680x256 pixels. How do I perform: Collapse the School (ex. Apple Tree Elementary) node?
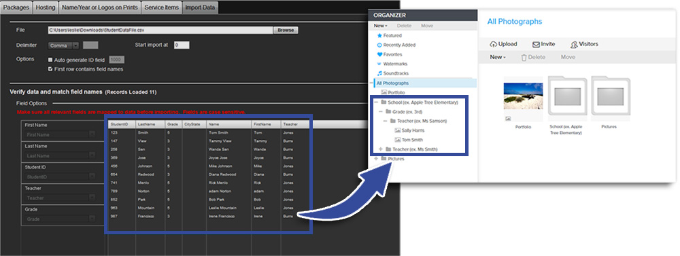click(376, 103)
